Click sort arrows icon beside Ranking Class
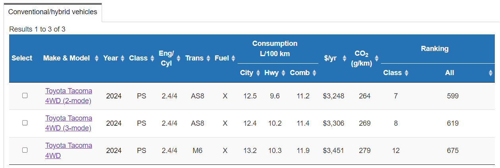 [x=406, y=73]
